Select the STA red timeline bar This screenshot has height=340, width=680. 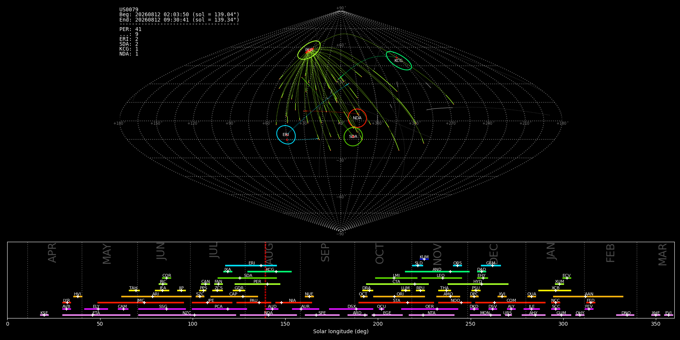click(396, 303)
